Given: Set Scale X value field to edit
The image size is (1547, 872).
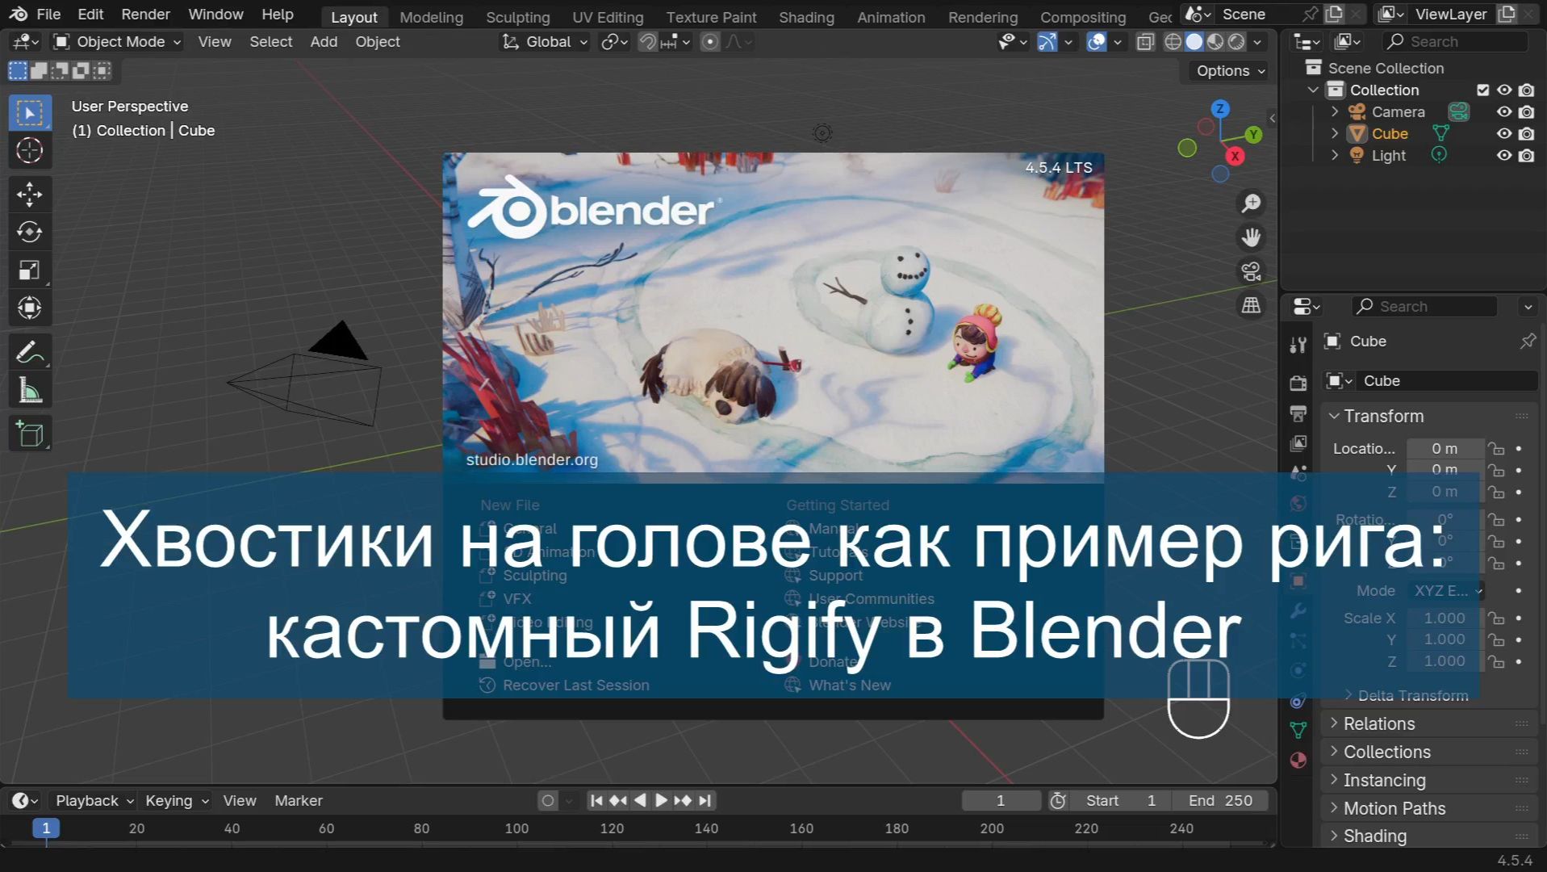Looking at the screenshot, I should pyautogui.click(x=1444, y=618).
